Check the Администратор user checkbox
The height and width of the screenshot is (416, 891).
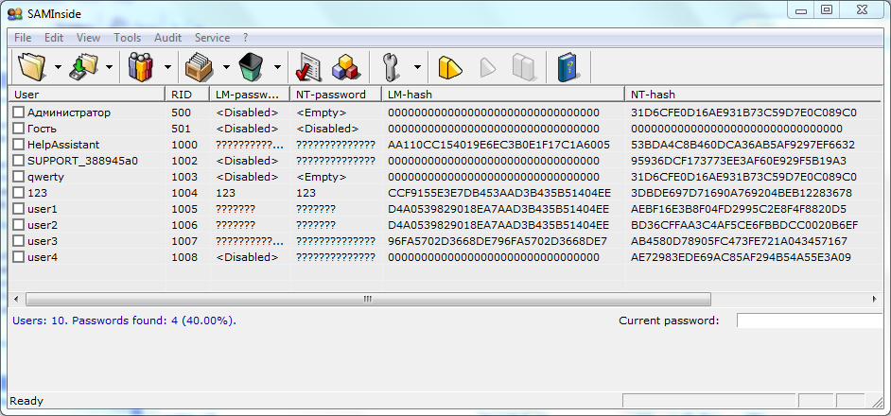point(19,113)
